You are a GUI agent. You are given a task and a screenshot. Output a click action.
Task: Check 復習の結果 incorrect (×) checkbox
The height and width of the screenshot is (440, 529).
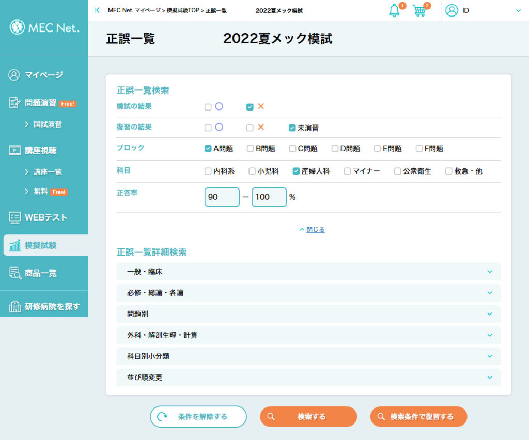click(250, 128)
